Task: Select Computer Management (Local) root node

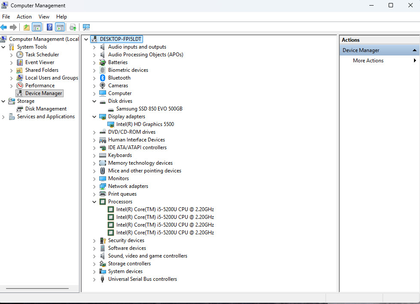Action: (44, 39)
